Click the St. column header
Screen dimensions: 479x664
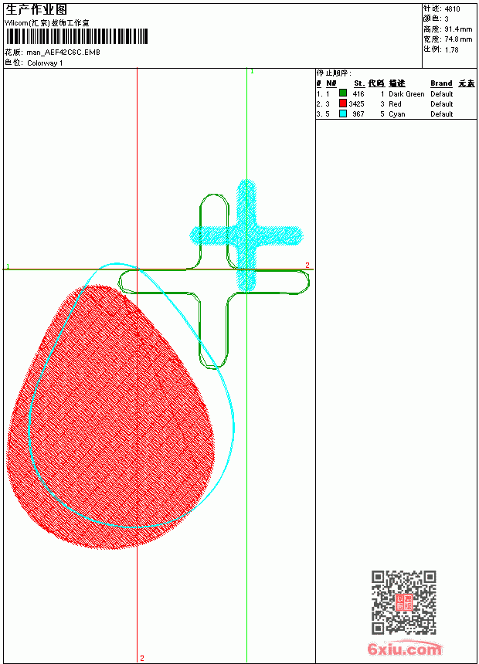pyautogui.click(x=359, y=83)
